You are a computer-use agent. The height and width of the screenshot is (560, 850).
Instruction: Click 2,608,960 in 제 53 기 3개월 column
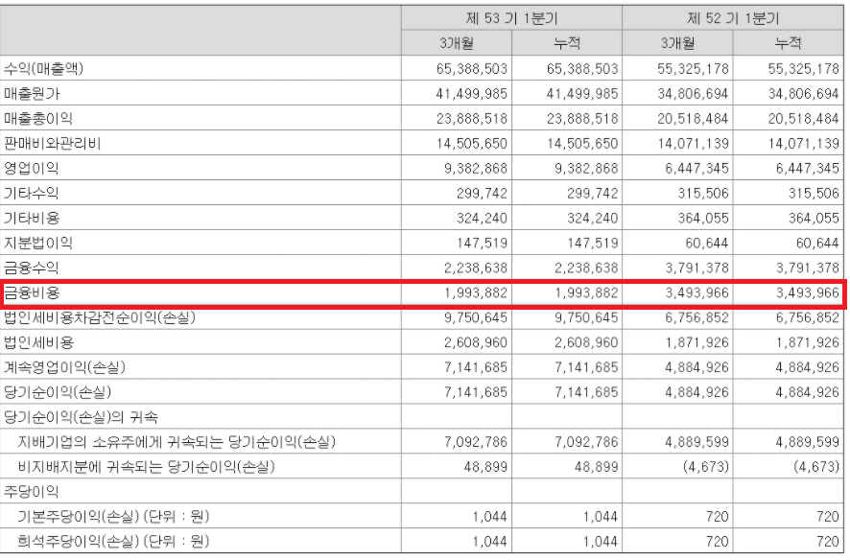point(476,343)
